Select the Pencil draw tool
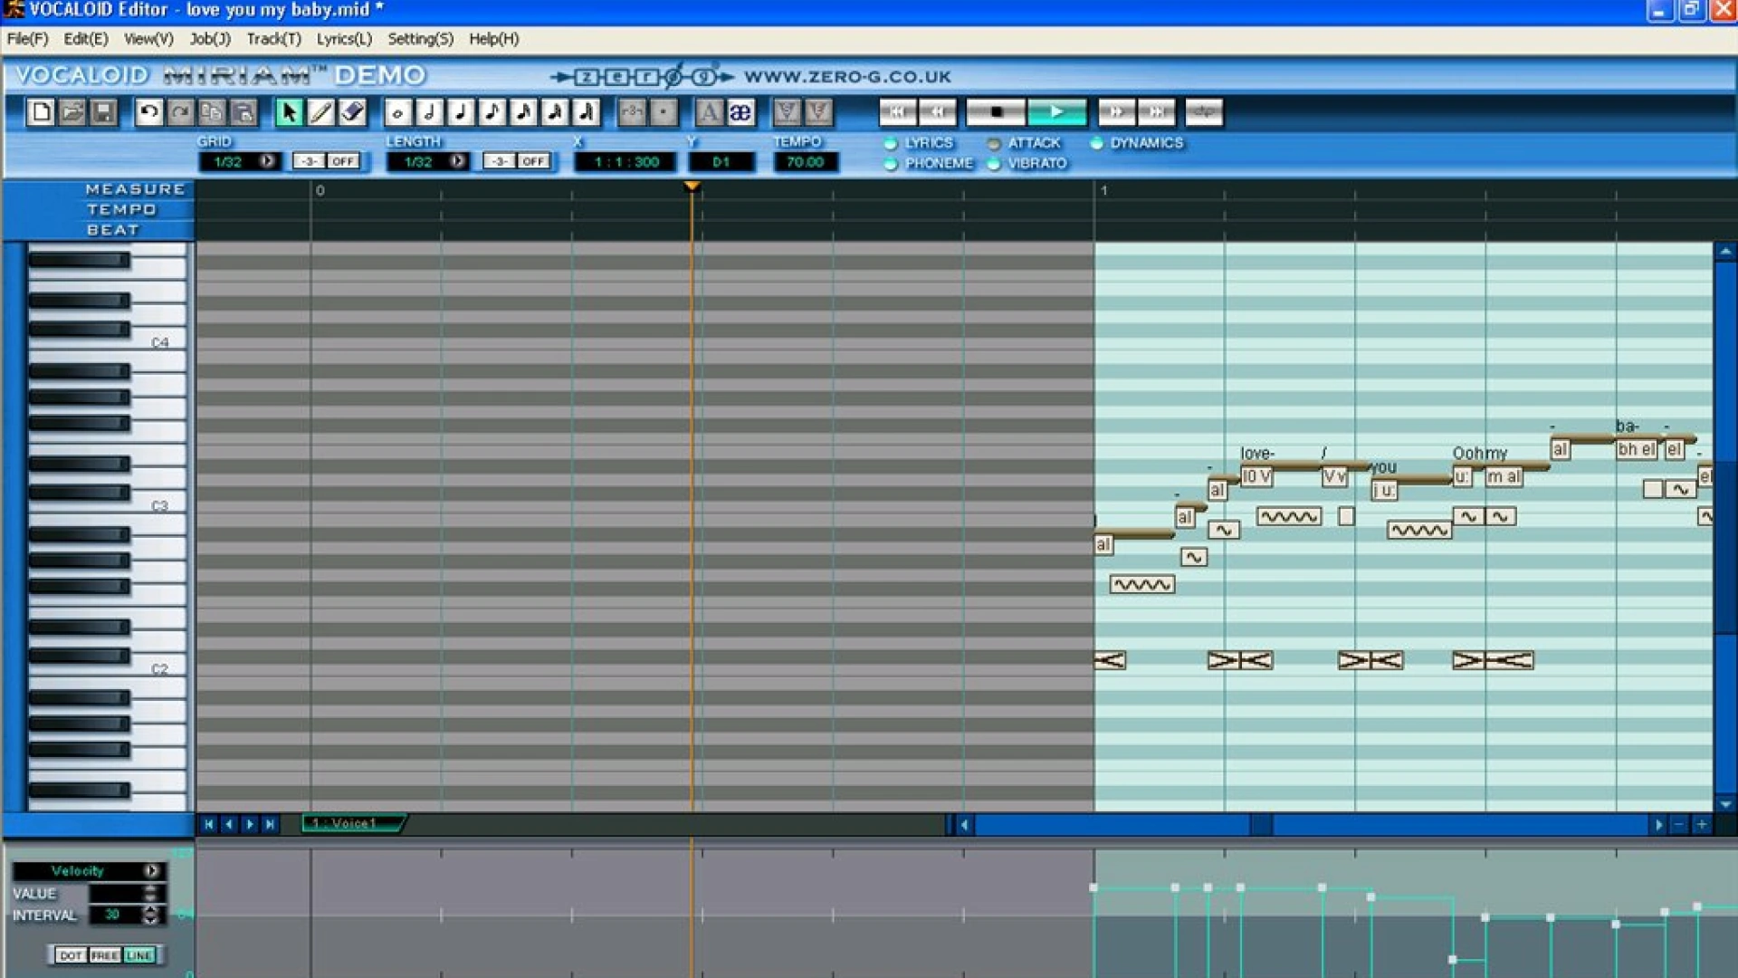The height and width of the screenshot is (978, 1738). [320, 112]
